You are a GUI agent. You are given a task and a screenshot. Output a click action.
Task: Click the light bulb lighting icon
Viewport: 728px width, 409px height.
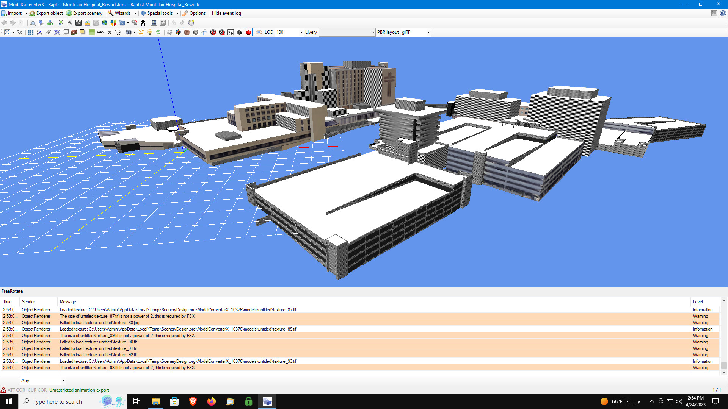pyautogui.click(x=149, y=32)
